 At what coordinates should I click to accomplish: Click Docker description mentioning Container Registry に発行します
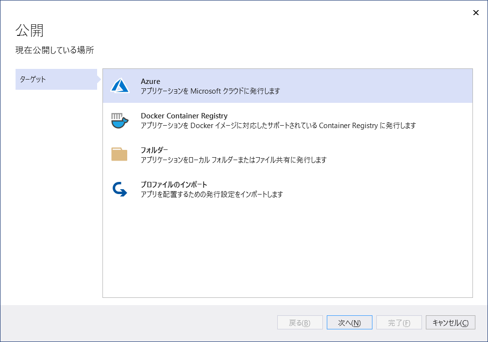tap(278, 126)
